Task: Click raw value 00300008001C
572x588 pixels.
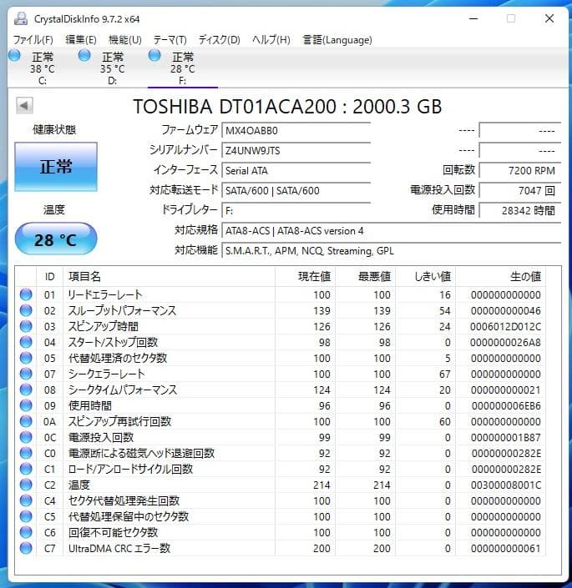Action: coord(505,485)
